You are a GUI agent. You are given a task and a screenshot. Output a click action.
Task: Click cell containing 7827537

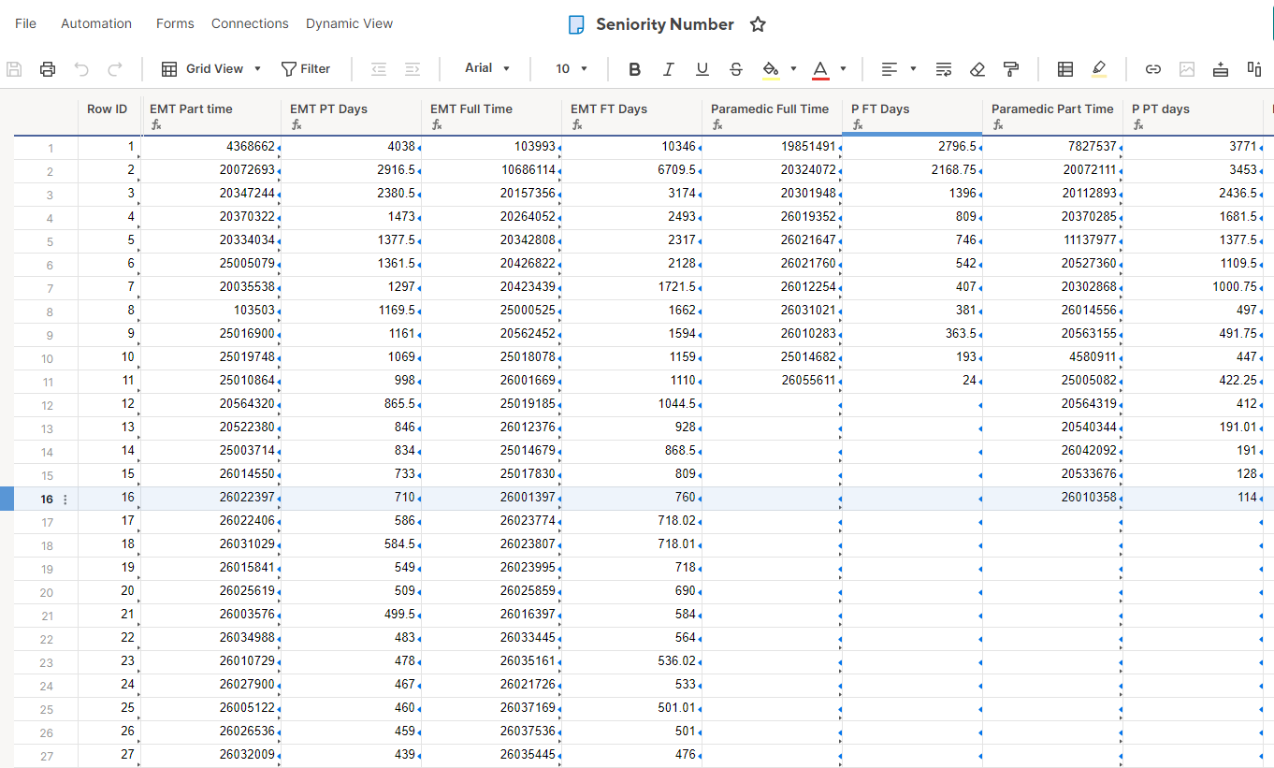tap(1053, 147)
